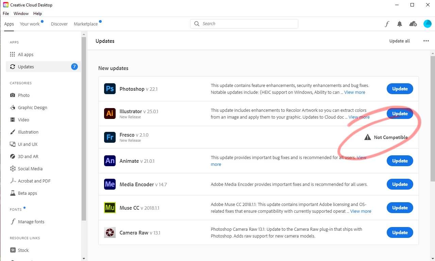Open the fonts 'f' icon in header
Viewport: 435px width, 261px height.
pyautogui.click(x=387, y=24)
